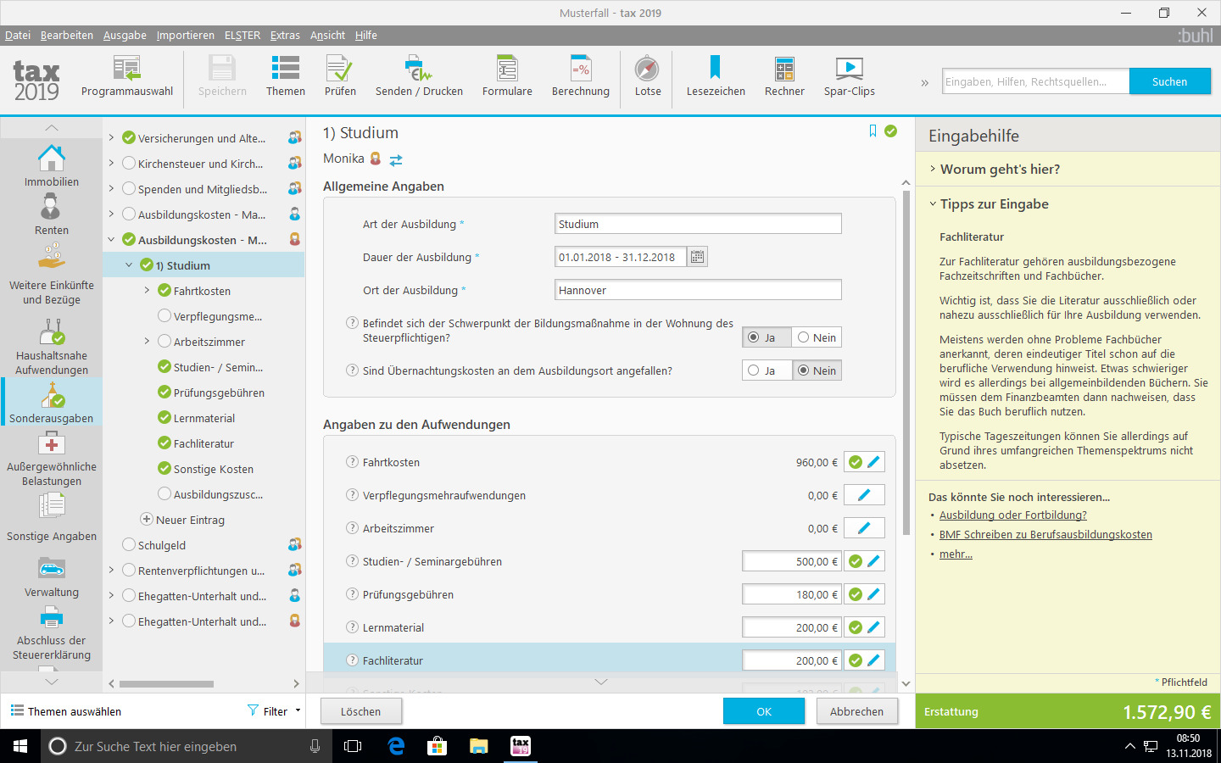This screenshot has width=1221, height=763.
Task: Open Weitere Einkünfte und Bezüge section
Action: coord(51,274)
